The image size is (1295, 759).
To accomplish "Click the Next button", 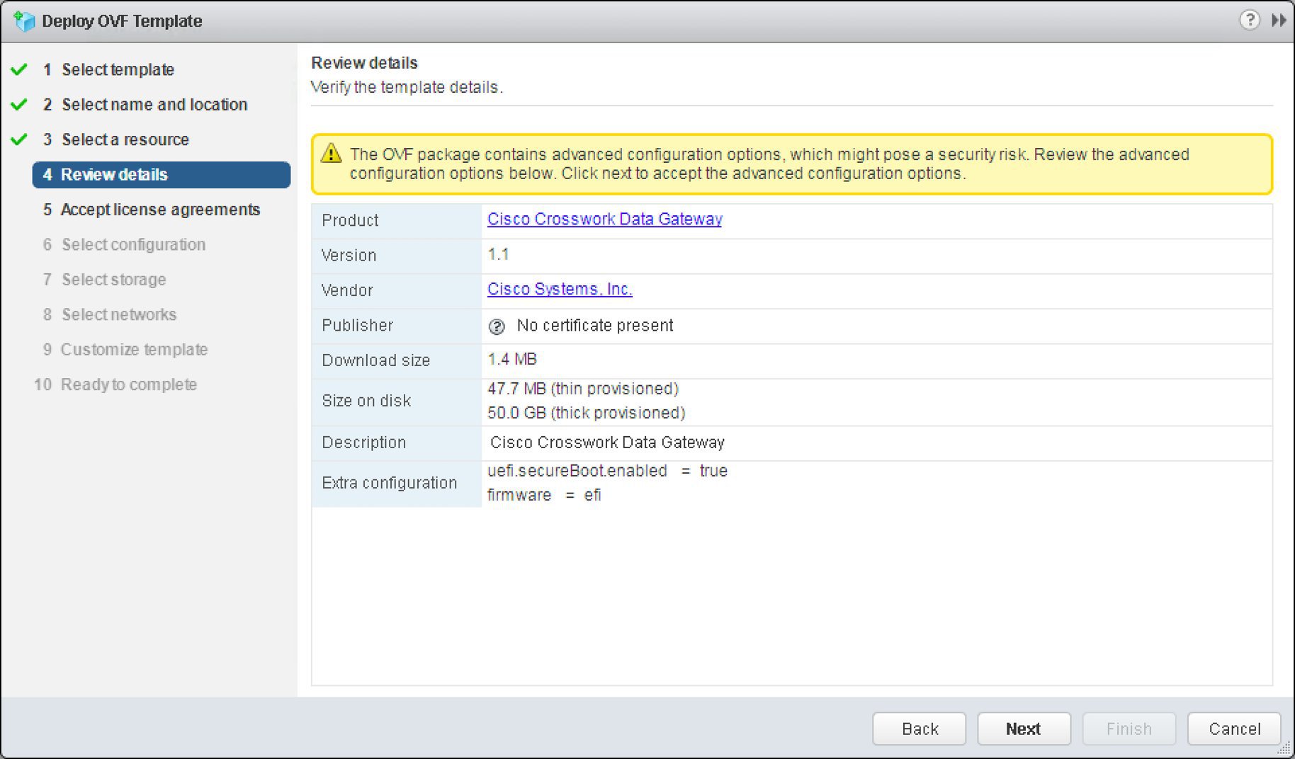I will coord(1024,729).
